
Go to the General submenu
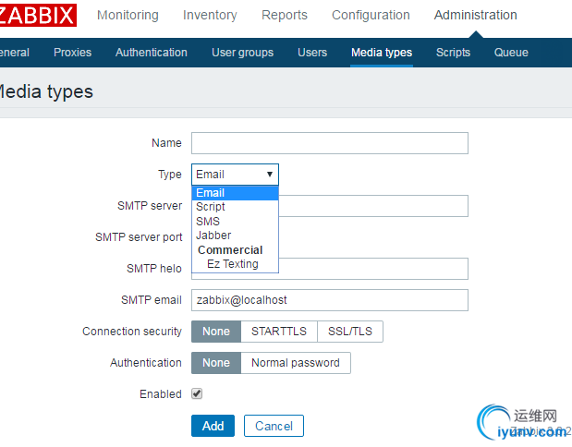coord(15,53)
